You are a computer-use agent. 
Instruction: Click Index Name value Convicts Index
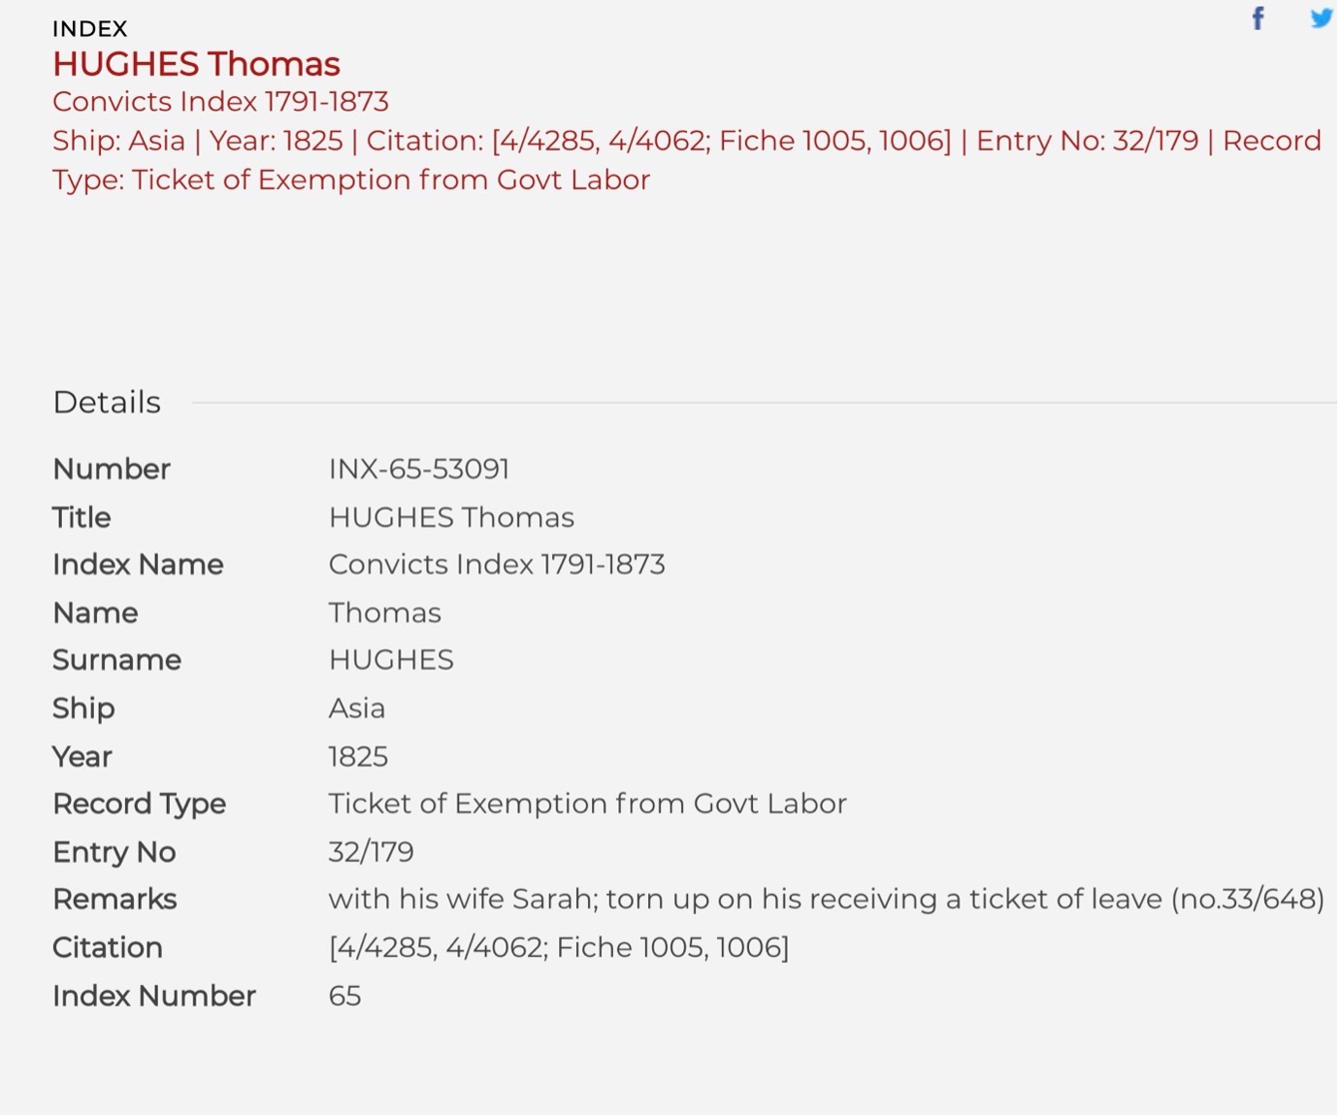coord(497,565)
